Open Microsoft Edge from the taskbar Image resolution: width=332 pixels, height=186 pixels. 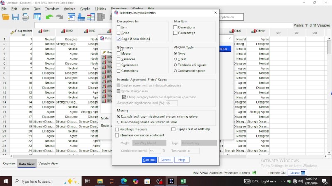[x=124, y=181]
